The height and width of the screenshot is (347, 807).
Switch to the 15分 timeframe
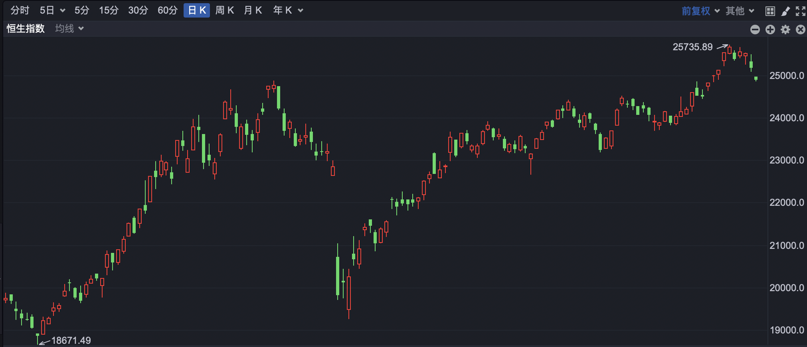tap(109, 10)
